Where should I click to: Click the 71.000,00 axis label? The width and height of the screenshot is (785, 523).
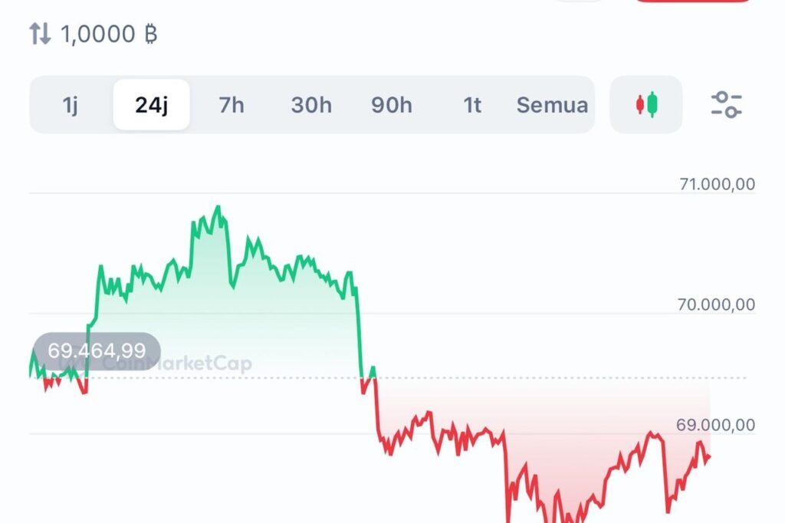pos(717,184)
